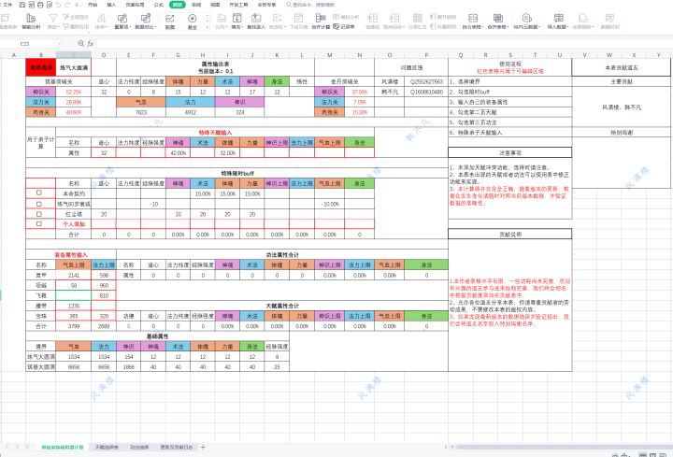Click the Fill (填充) icon
Image resolution: width=673 pixels, height=457 pixels.
236,18
